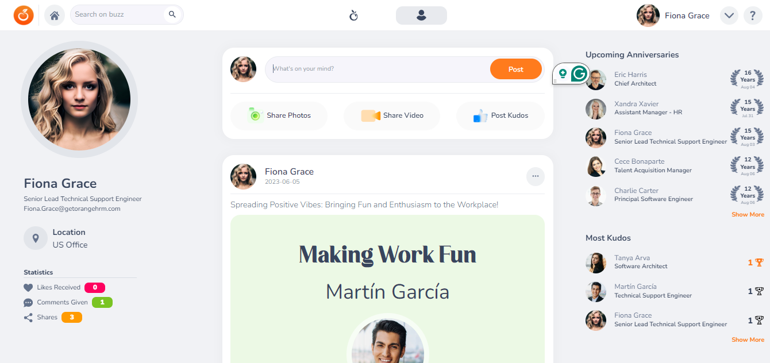Screen dimensions: 770x363
Task: Open large Fiona Grace profile photo
Action: coord(79,99)
